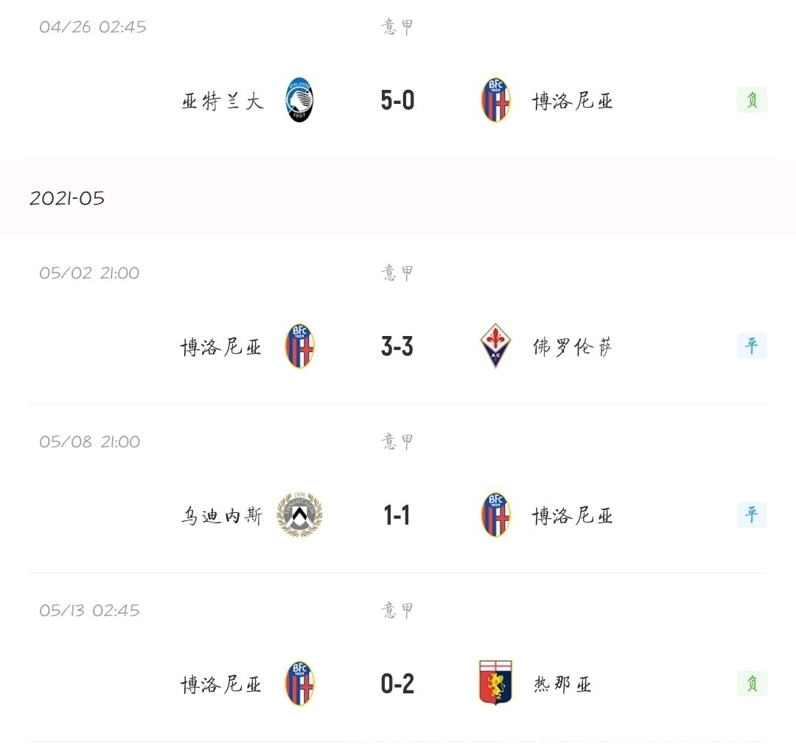Open the 0-2 match score details

click(397, 684)
